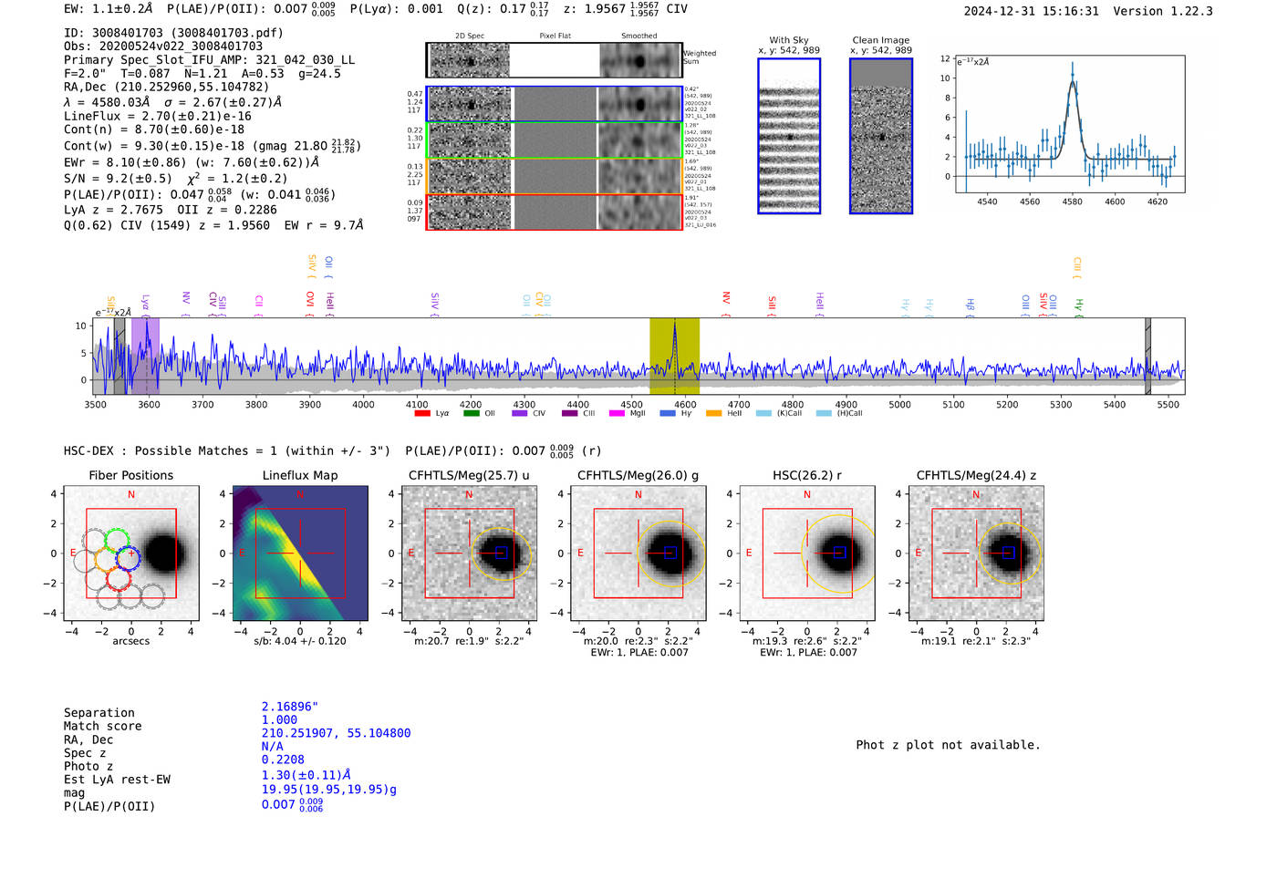
Task: Select the CFHTLS/Meg(25.7) u cutout
Action: [x=469, y=553]
